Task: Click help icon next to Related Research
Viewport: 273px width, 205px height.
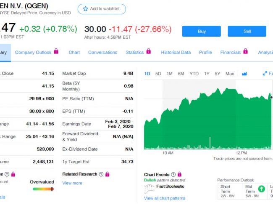Action: [x=101, y=174]
